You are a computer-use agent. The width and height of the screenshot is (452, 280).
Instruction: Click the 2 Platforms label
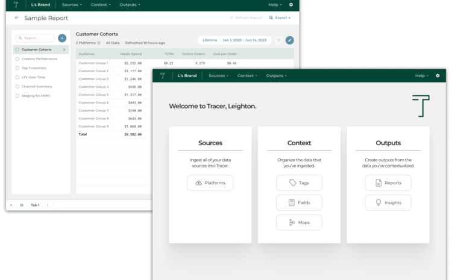[86, 43]
